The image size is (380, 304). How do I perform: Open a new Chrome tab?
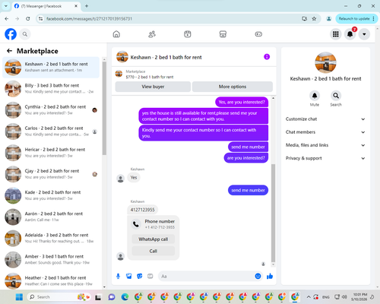(87, 6)
